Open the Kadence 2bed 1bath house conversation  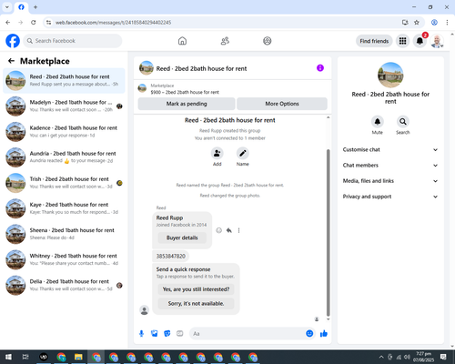coord(64,132)
